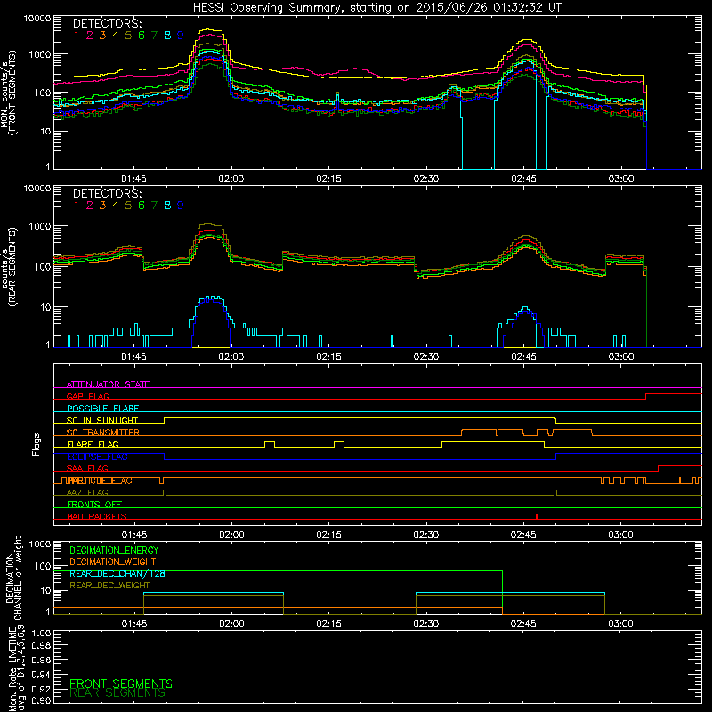This screenshot has width=712, height=712.
Task: Select detector 4 in front segments legend
Action: pos(116,36)
